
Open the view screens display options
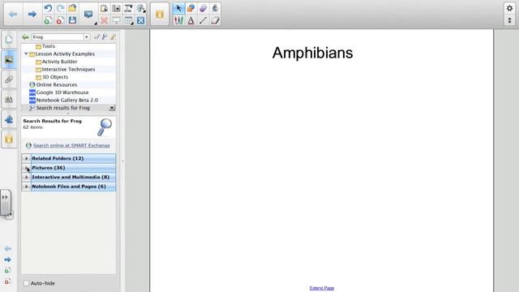88,15
